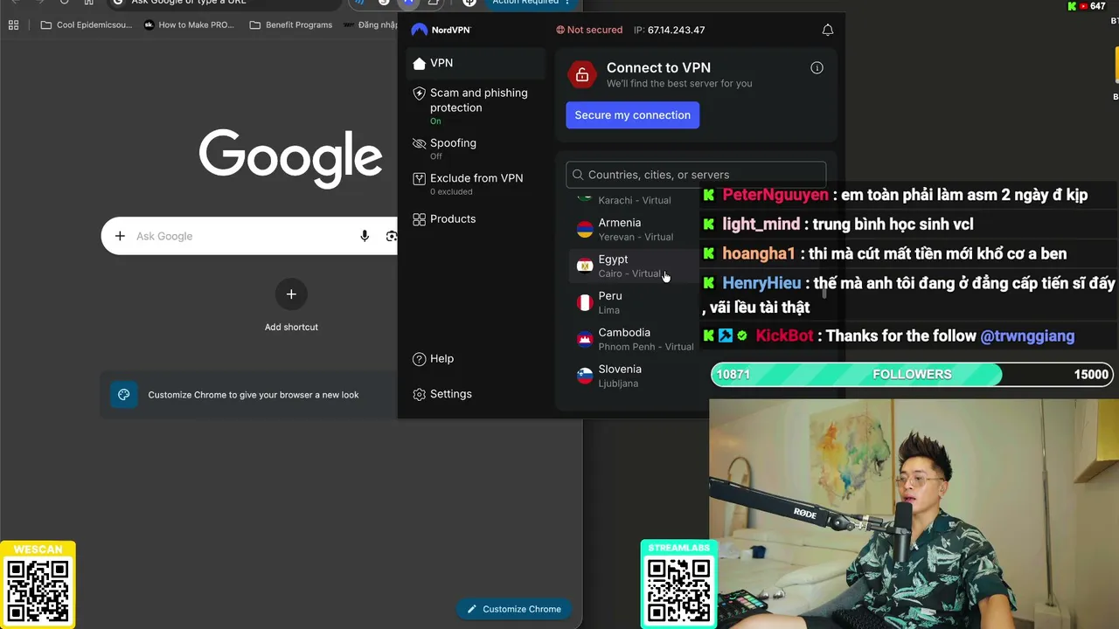Open Scam and phishing protection settings
This screenshot has width=1119, height=629.
476,106
